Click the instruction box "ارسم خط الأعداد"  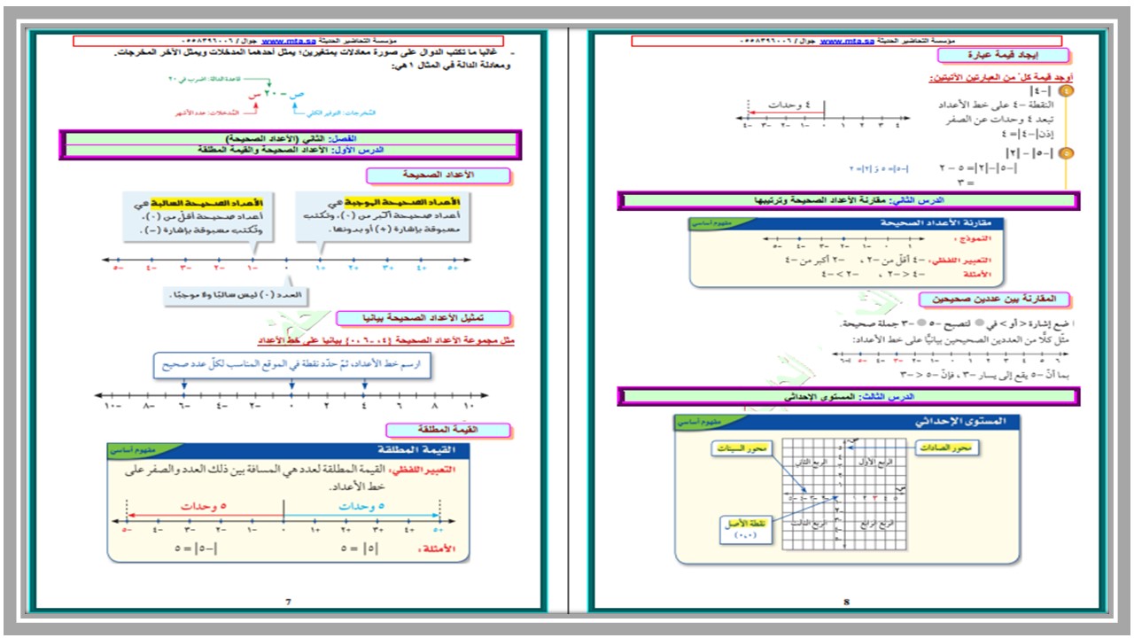(x=291, y=363)
